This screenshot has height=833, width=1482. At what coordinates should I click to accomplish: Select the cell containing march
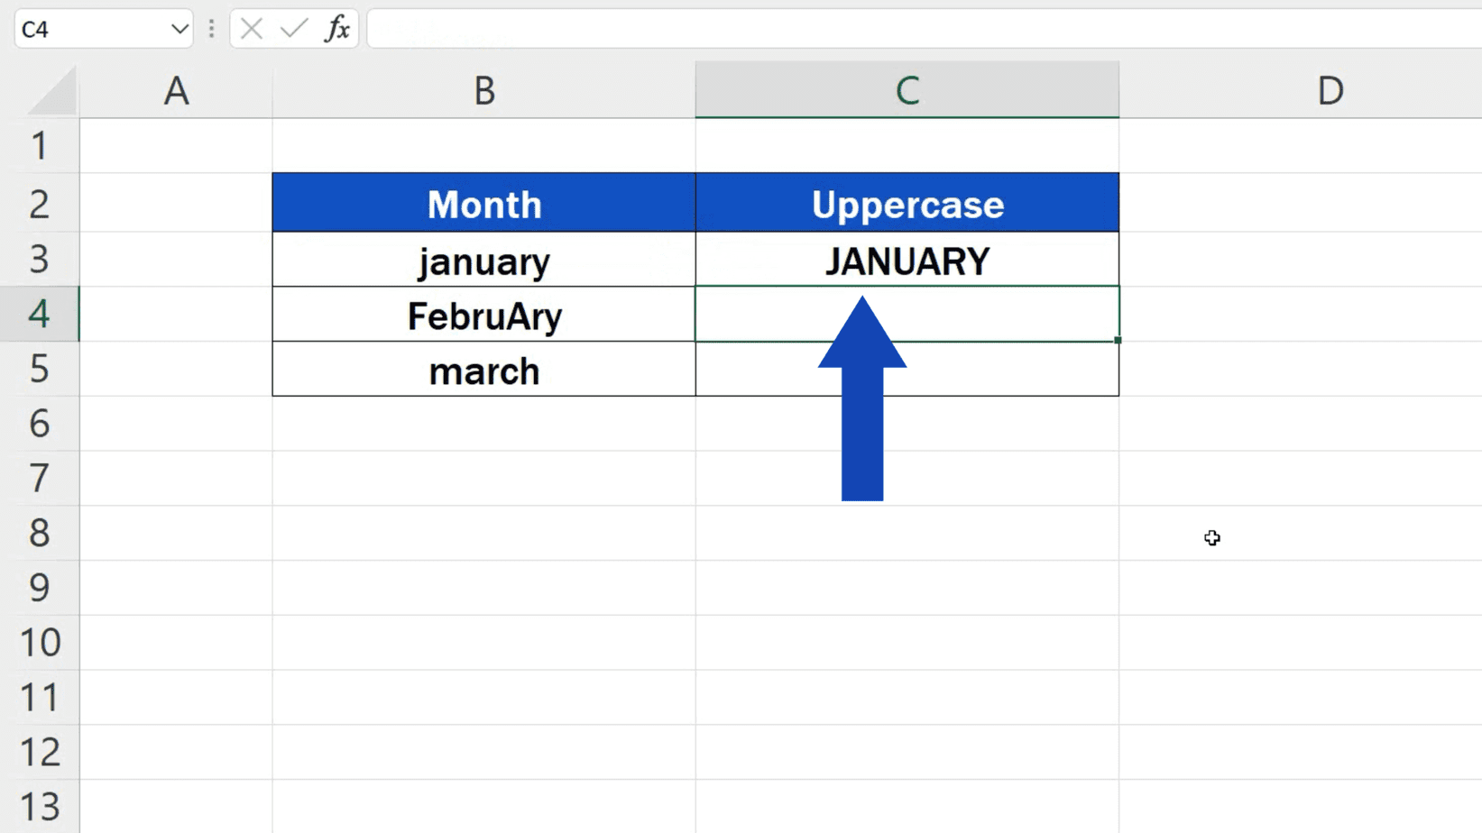(483, 370)
